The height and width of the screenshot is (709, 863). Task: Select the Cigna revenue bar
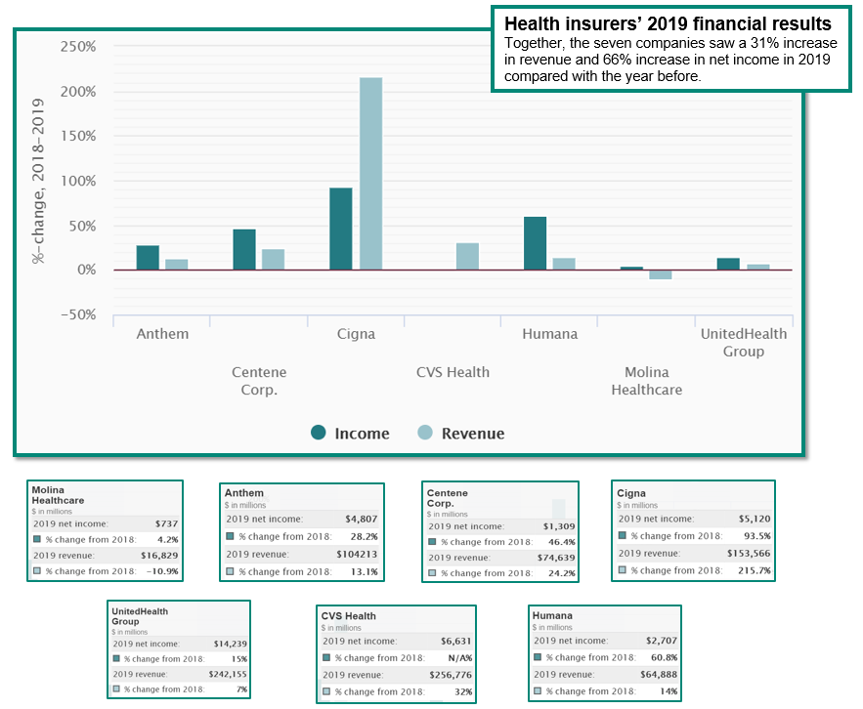pyautogui.click(x=371, y=174)
